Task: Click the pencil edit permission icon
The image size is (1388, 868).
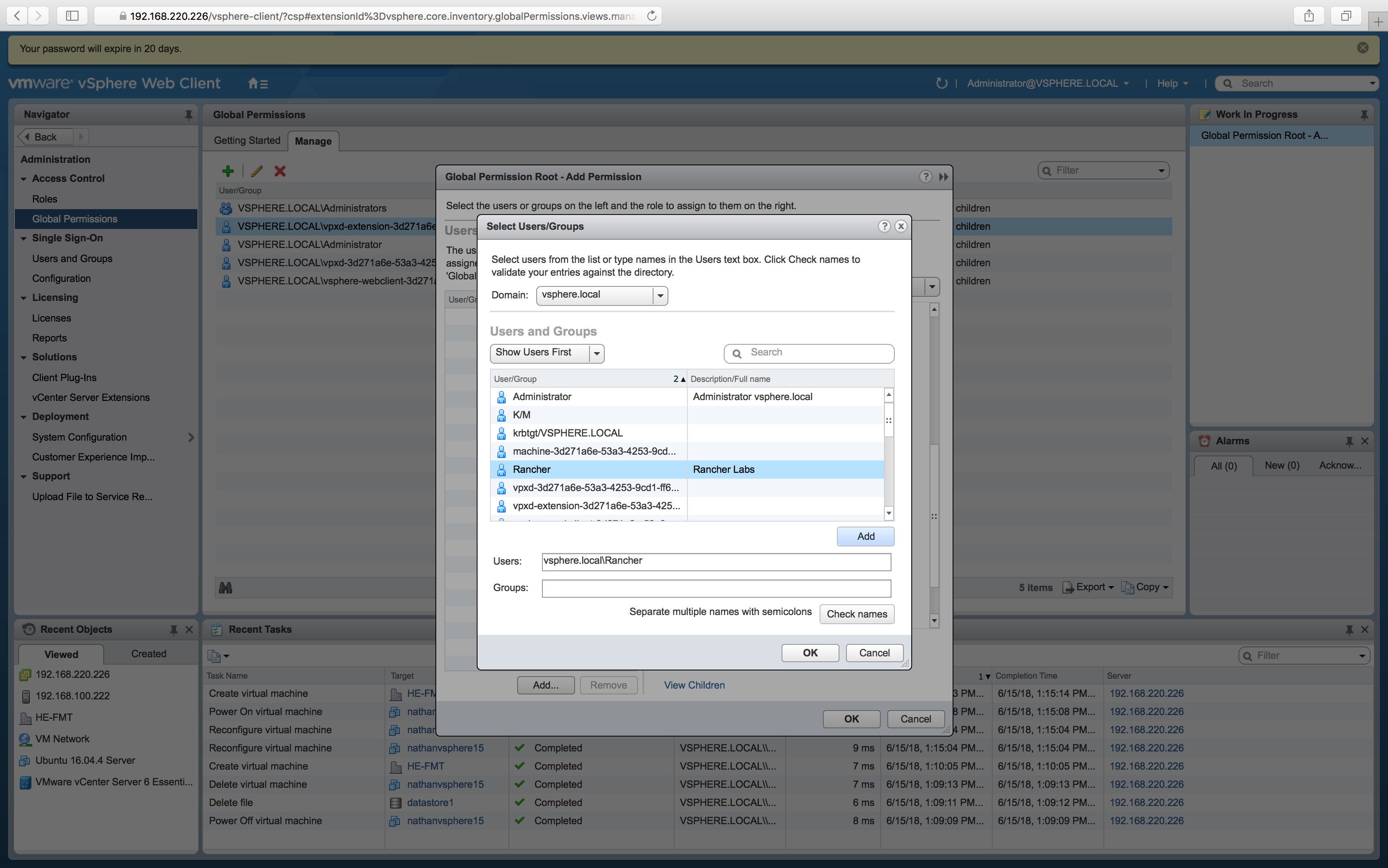Action: click(x=257, y=171)
